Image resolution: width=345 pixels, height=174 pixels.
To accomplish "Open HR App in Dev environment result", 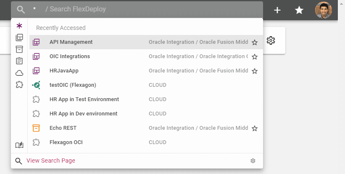I will [146, 114].
